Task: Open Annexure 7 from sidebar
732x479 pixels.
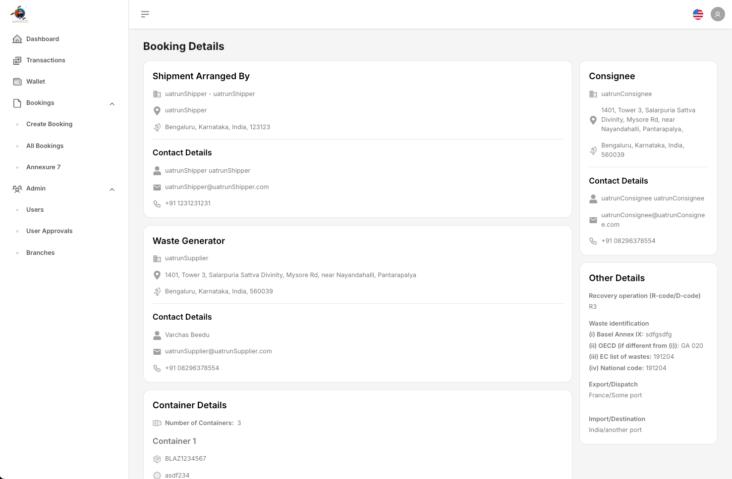Action: coord(43,167)
